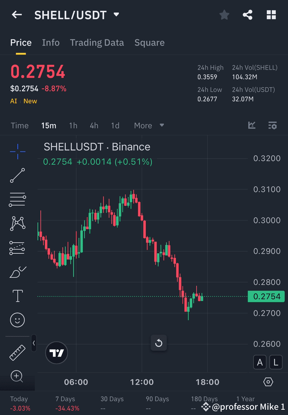Collapse the drawing toolbar with the chevron

[x=34, y=343]
